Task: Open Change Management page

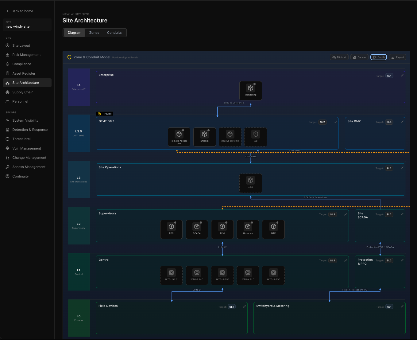Action: [27, 158]
